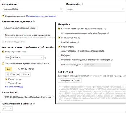Click help icon for электронной коммерции option
Viewport: 126px width, 113px height.
112,60
